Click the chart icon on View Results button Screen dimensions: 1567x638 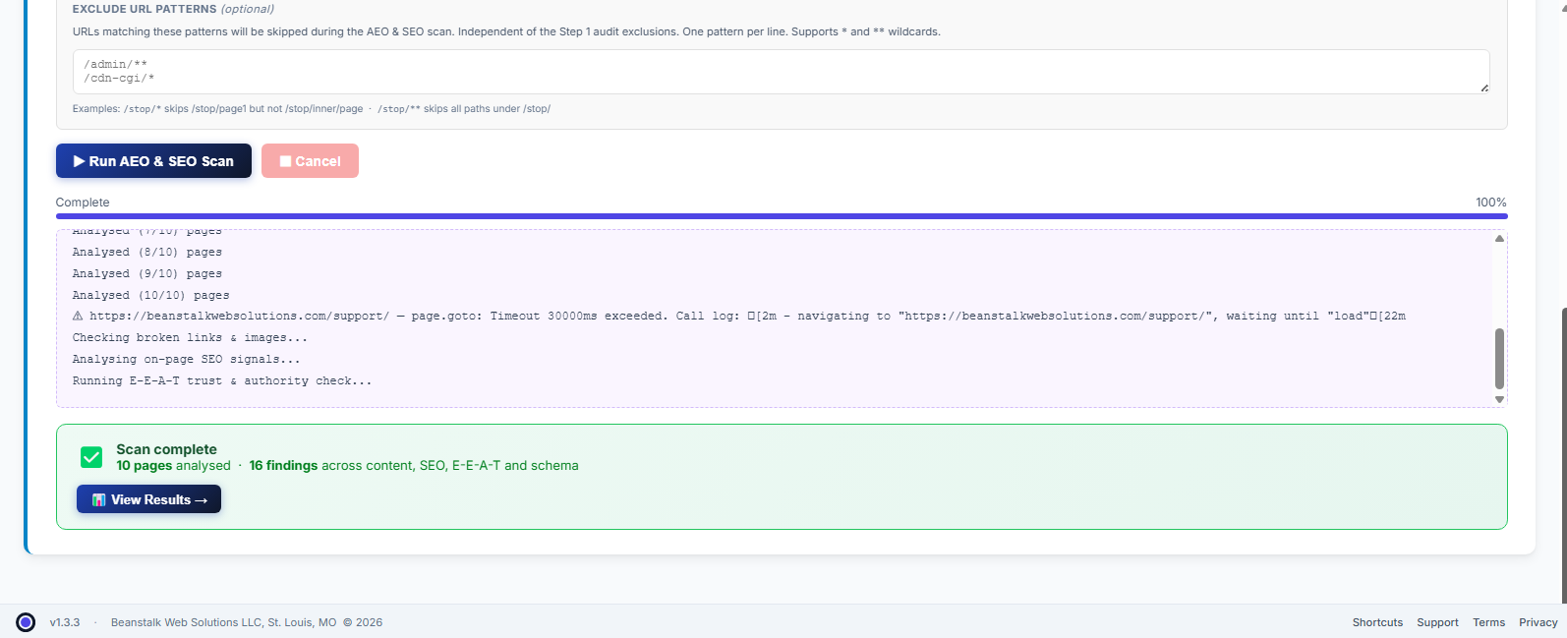point(98,499)
